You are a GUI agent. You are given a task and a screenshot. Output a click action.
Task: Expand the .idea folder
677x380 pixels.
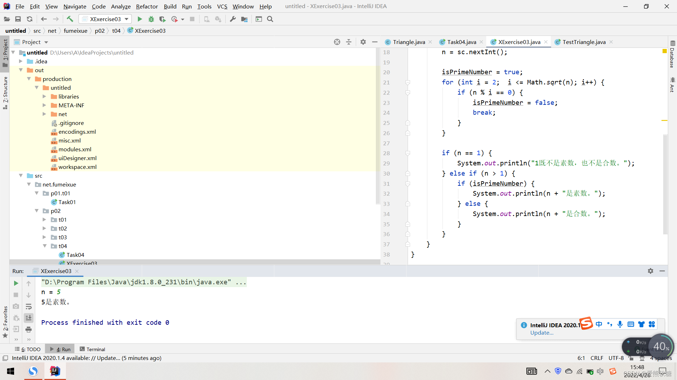(21, 61)
